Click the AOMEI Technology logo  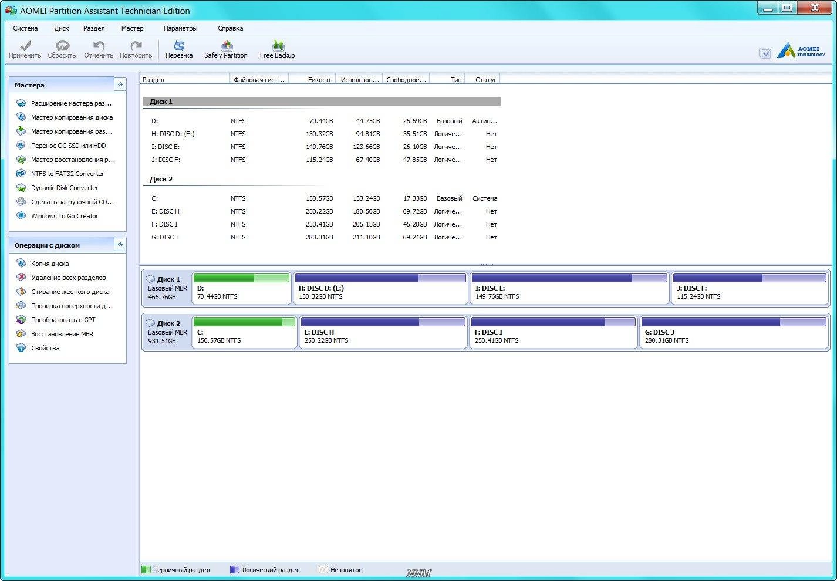(x=801, y=51)
